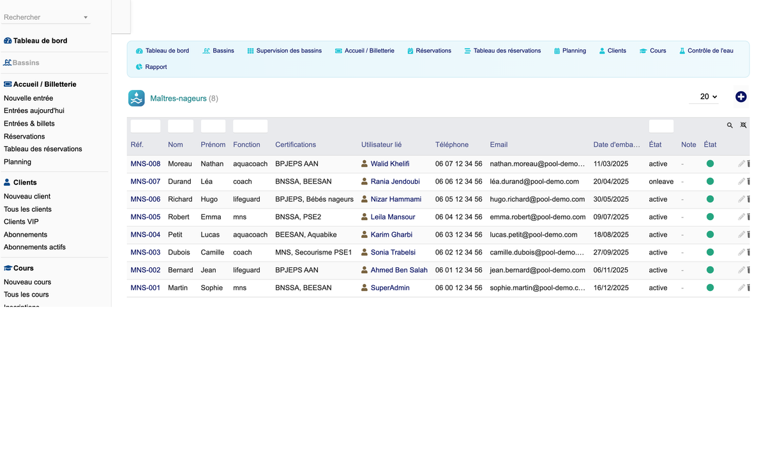Click the Réf. filter input box
The width and height of the screenshot is (766, 474).
pos(146,126)
